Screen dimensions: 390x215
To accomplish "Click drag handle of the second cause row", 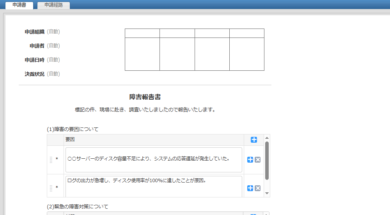I will [x=51, y=188].
